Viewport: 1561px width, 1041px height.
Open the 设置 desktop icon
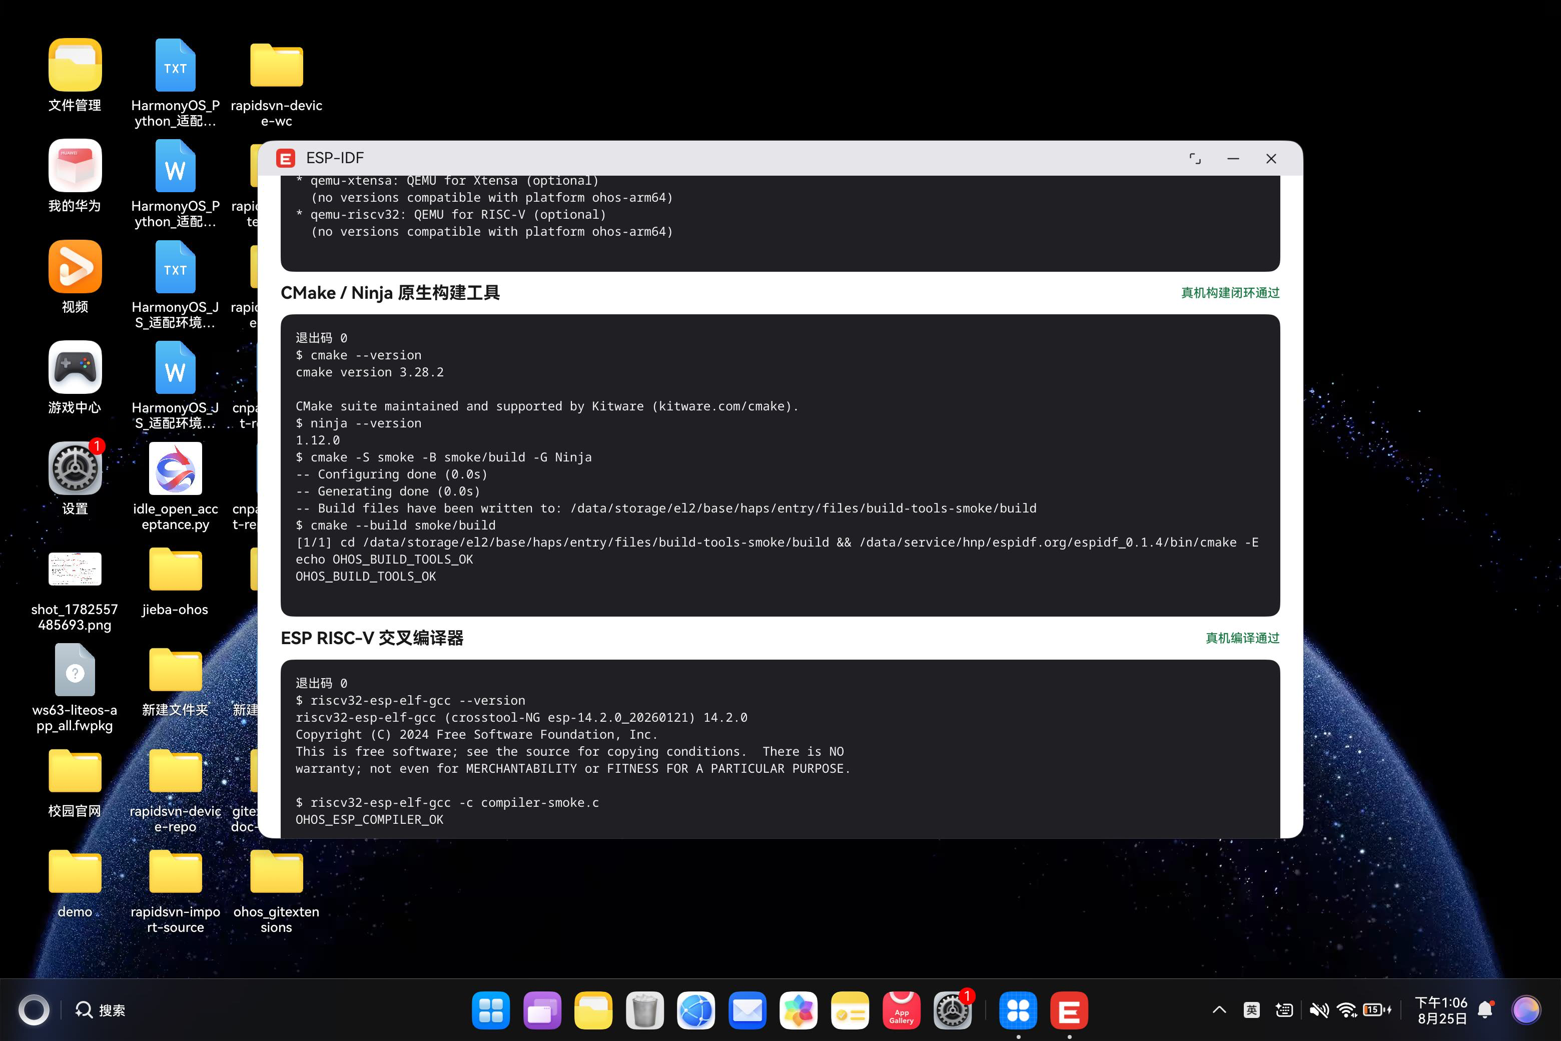(x=75, y=468)
